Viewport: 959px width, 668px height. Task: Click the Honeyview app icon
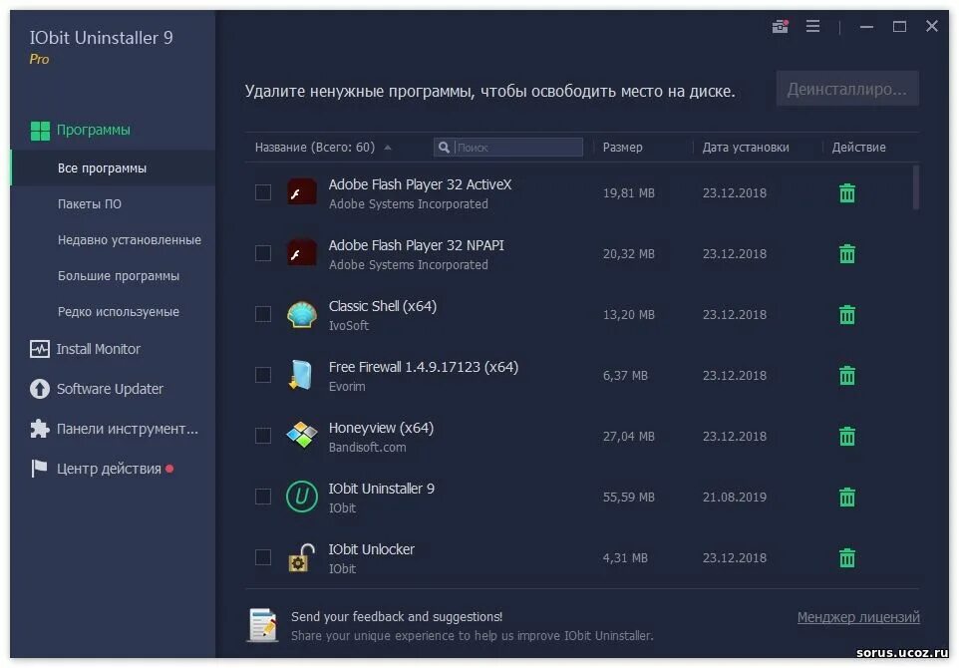coord(302,436)
